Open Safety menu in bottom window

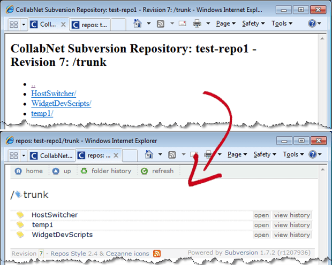coord(265,154)
